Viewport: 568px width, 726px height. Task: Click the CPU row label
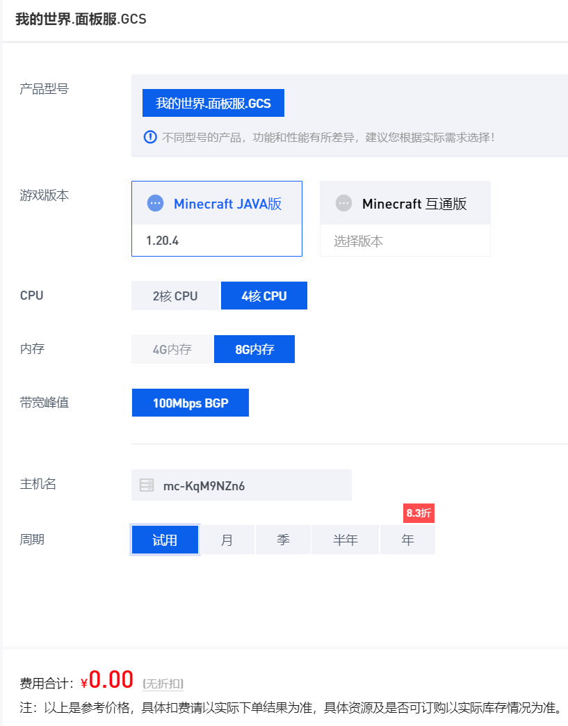(x=31, y=296)
